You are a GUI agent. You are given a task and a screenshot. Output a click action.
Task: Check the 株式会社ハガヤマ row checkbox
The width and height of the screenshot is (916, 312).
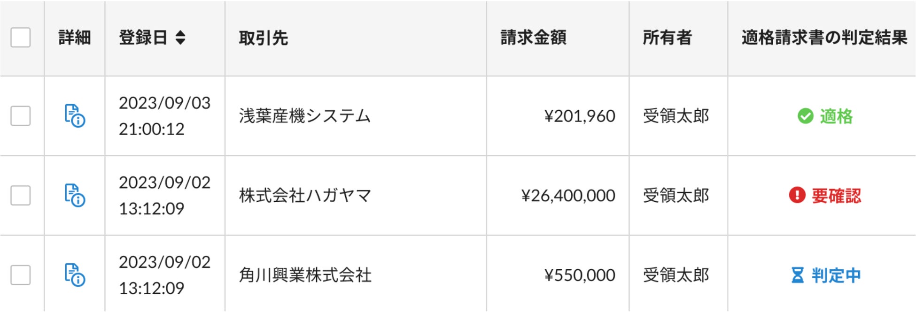tap(21, 196)
